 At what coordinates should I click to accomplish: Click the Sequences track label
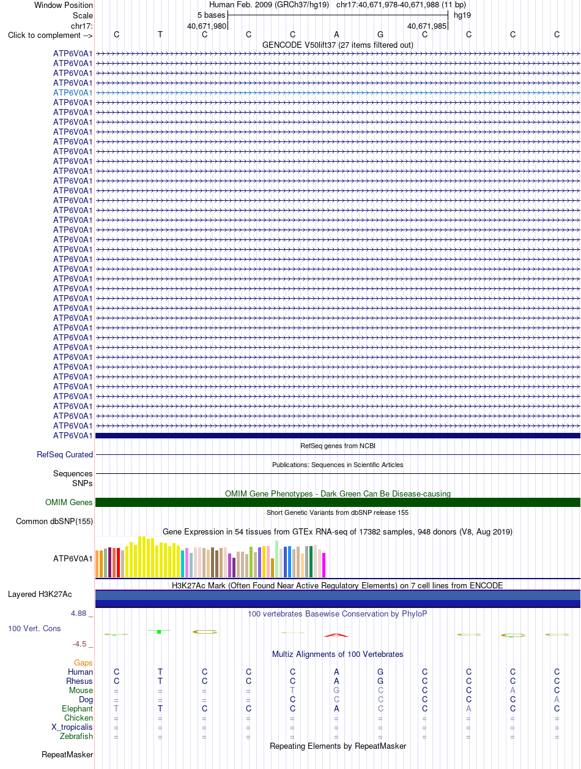coord(73,474)
